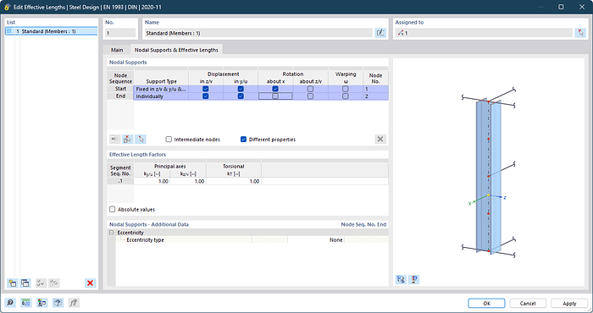Click the invert list selection icon
Viewport: 593px width, 313px height.
(x=54, y=283)
